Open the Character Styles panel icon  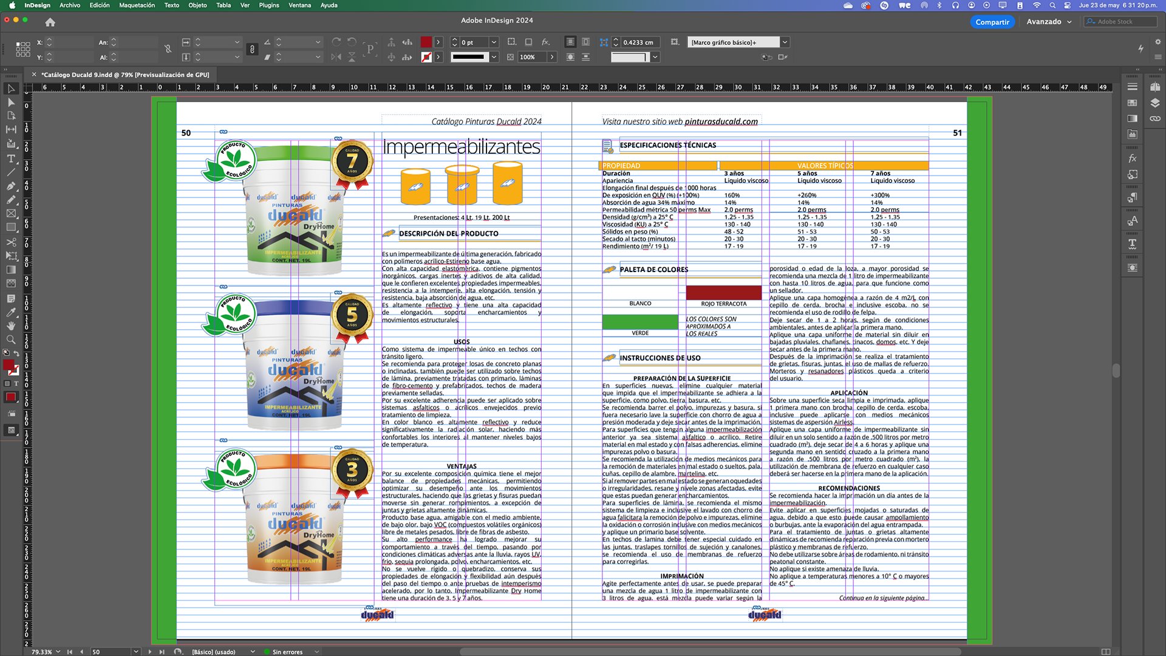click(1133, 220)
